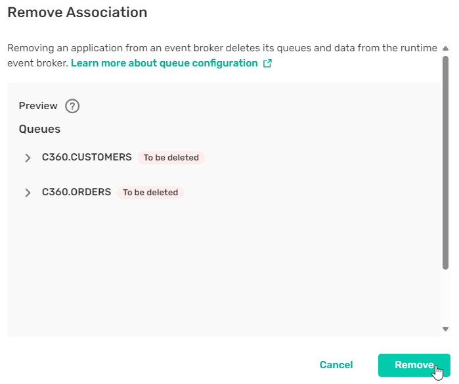
Task: Select the C360.ORDERS queue name
Action: pyautogui.click(x=76, y=192)
